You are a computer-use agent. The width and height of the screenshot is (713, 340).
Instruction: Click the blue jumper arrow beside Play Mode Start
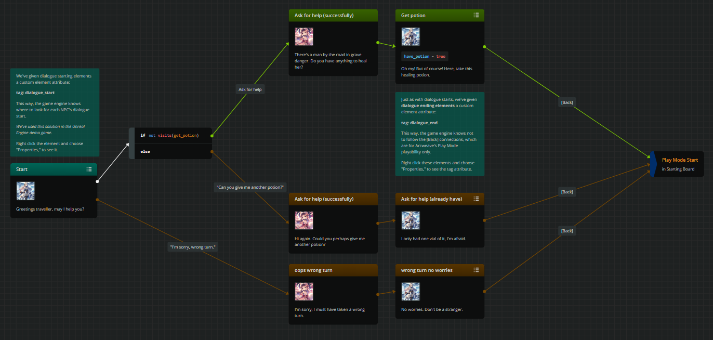click(x=652, y=164)
